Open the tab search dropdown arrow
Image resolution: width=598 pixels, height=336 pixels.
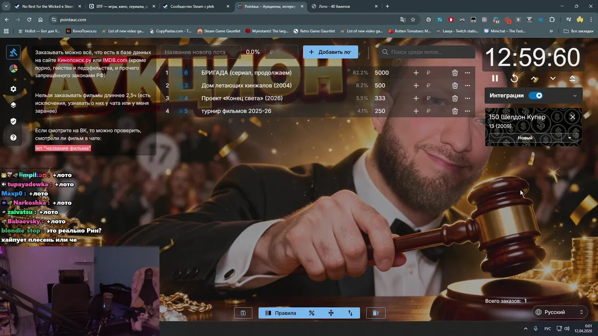6,7
